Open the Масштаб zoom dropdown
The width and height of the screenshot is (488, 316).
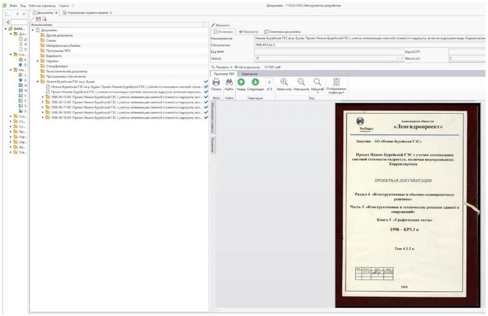317,85
